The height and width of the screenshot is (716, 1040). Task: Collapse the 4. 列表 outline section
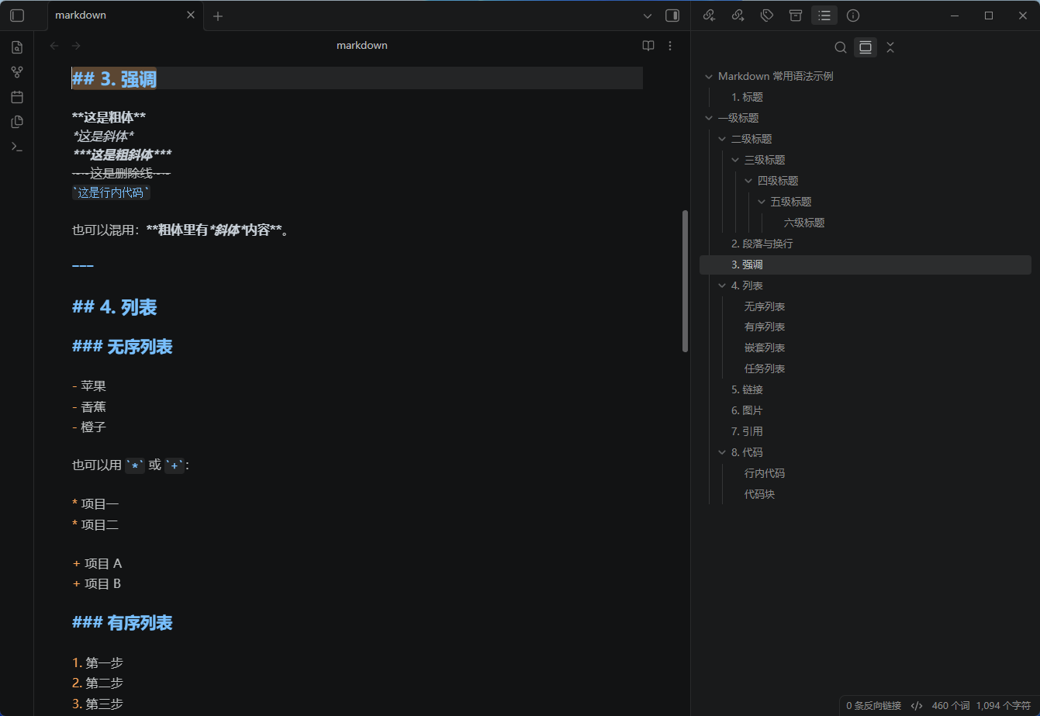[x=722, y=285]
